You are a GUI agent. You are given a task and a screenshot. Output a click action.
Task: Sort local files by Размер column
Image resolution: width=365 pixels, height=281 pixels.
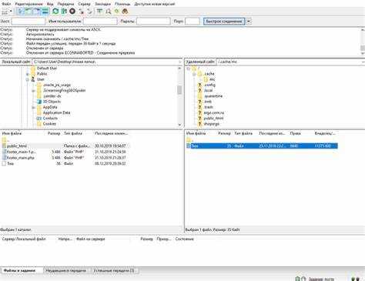click(54, 133)
